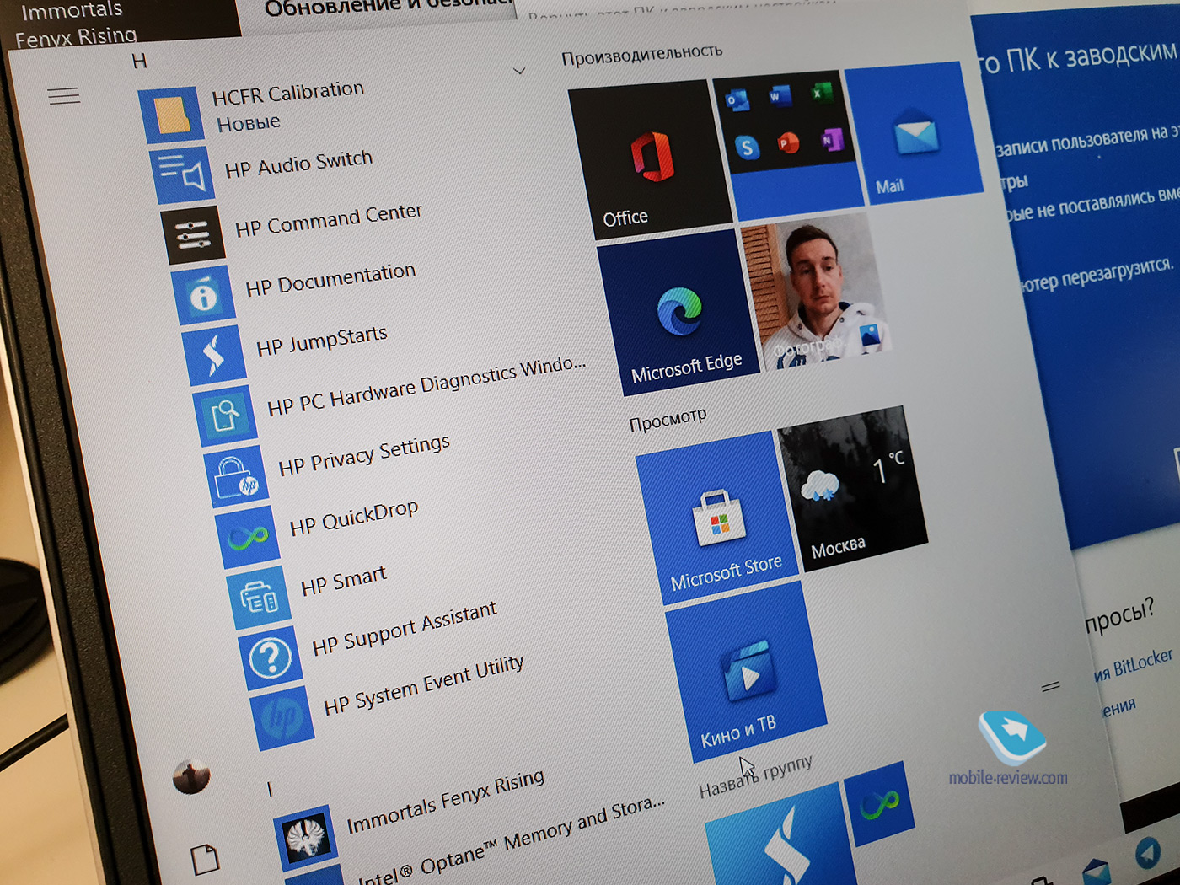Expand HCFR Calibration folder chevron

pyautogui.click(x=519, y=71)
